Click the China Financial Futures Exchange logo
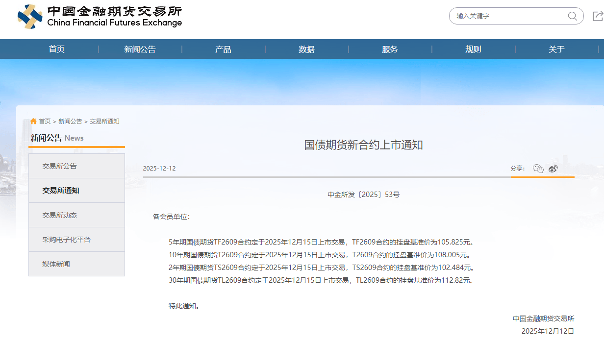604x343 pixels. (x=100, y=17)
